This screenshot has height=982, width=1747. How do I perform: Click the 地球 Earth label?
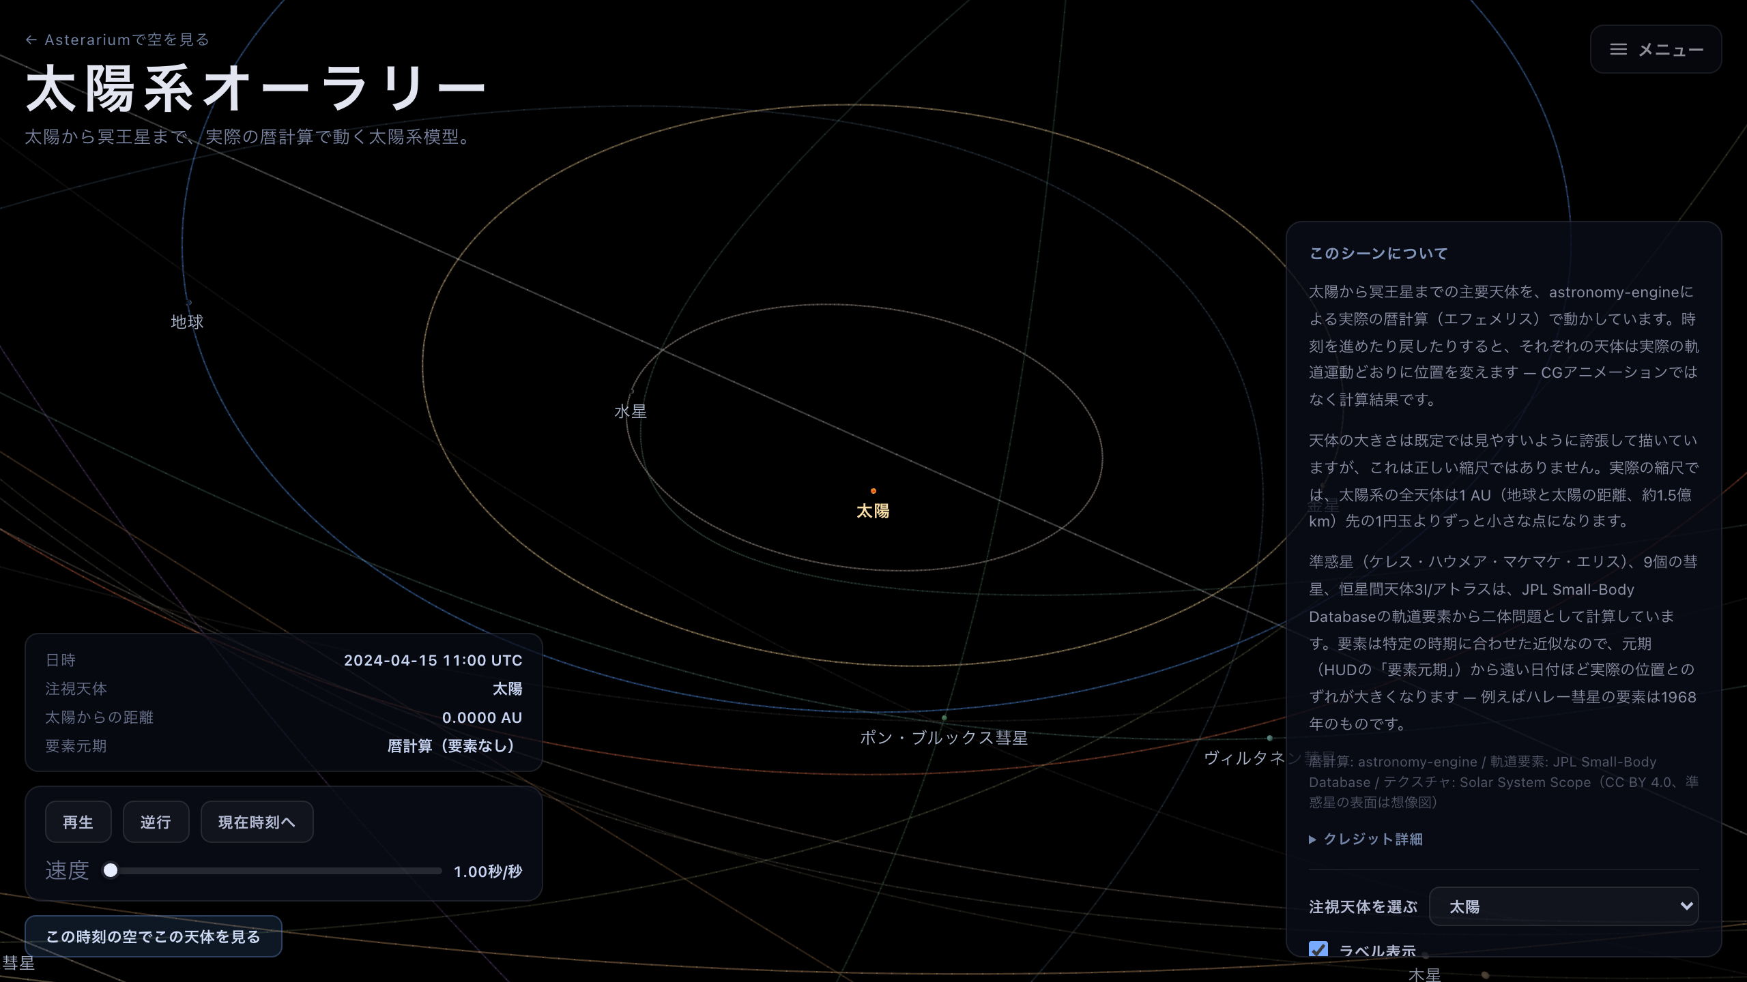(187, 322)
